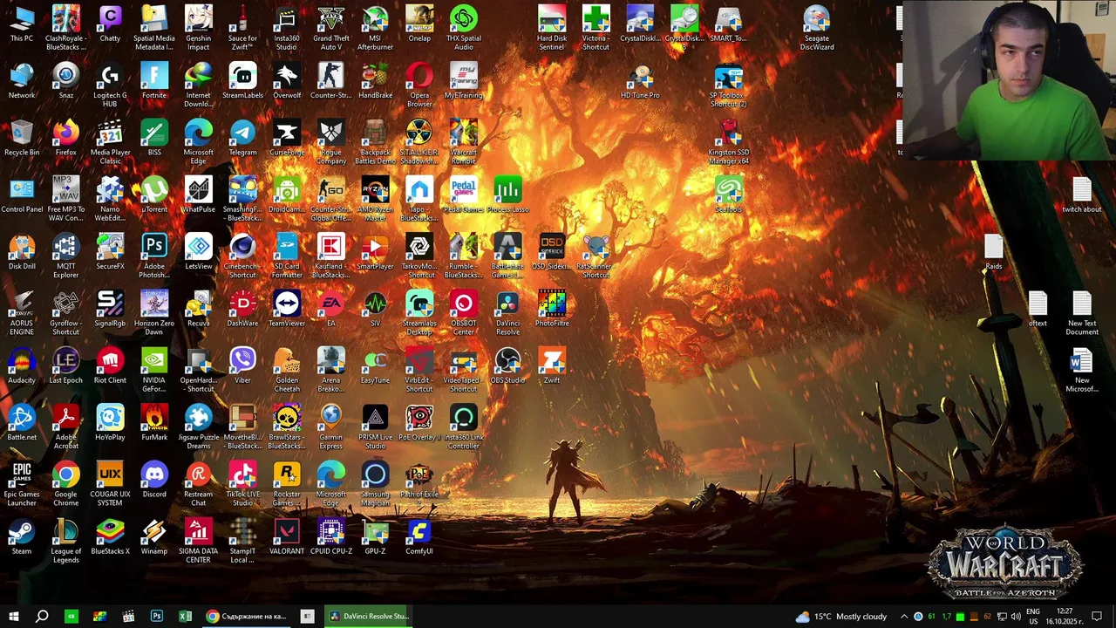Open weather widget Mostly cloudy
The height and width of the screenshot is (628, 1116).
pyautogui.click(x=840, y=617)
